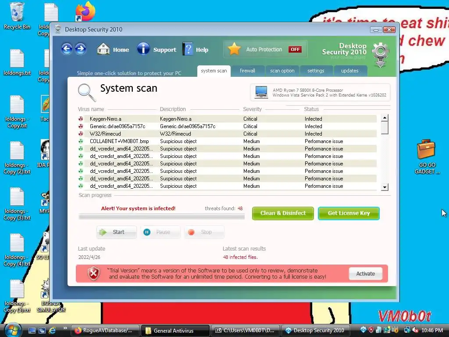Open the scan option tab
This screenshot has width=449, height=337.
282,71
